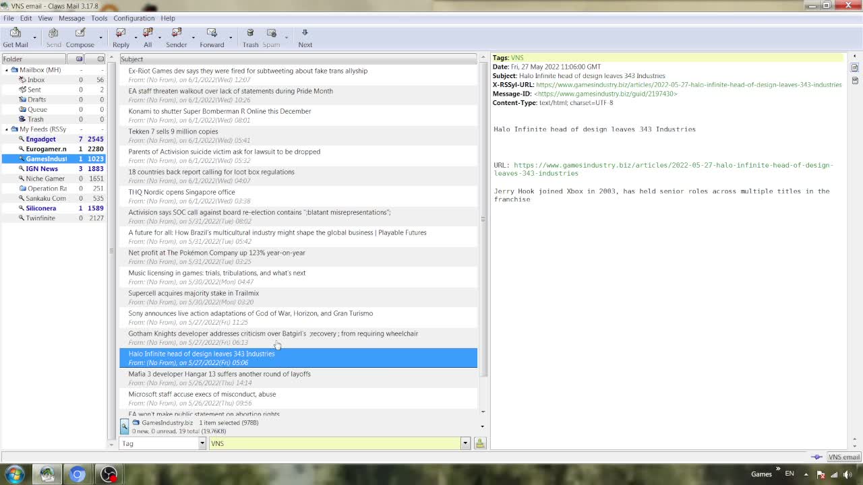Open dropdown arrow next to Sender

tap(193, 38)
